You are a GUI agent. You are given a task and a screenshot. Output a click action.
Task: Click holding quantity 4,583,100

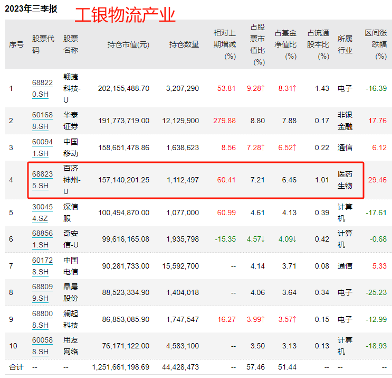[x=183, y=346]
